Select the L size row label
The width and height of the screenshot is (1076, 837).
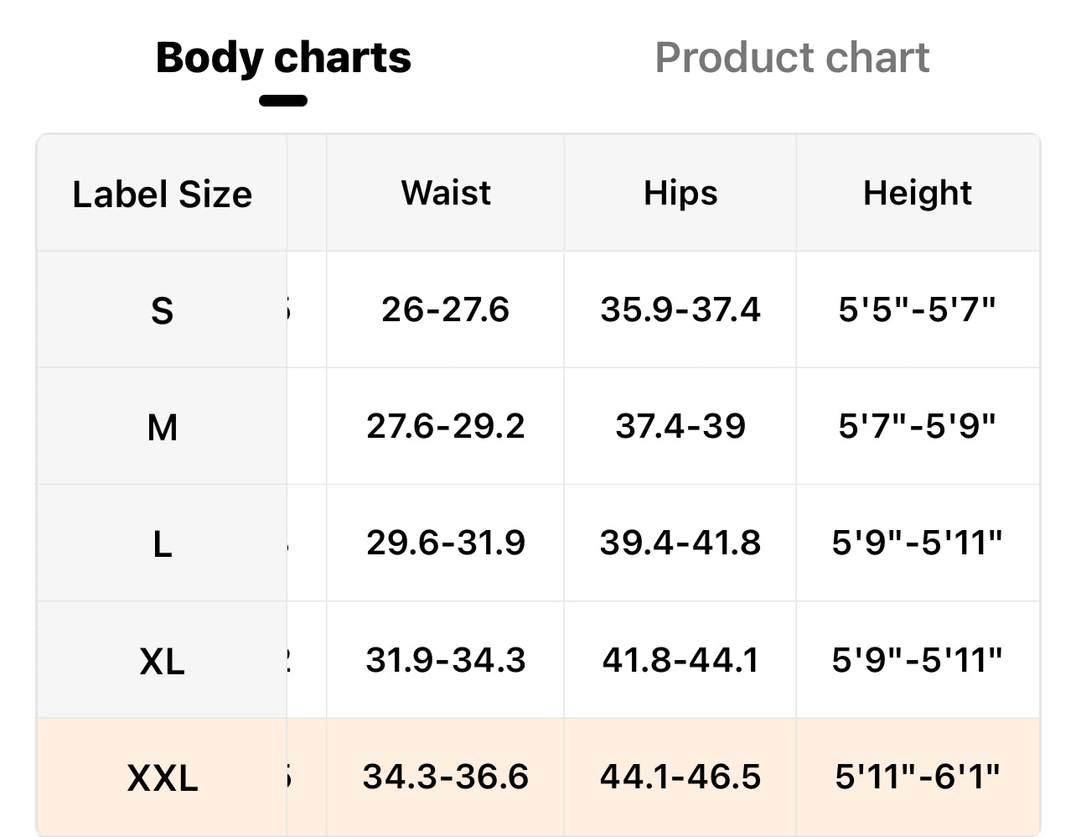click(x=162, y=545)
